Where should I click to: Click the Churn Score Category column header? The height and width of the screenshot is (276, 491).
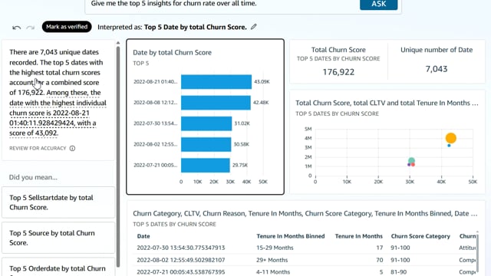420,236
